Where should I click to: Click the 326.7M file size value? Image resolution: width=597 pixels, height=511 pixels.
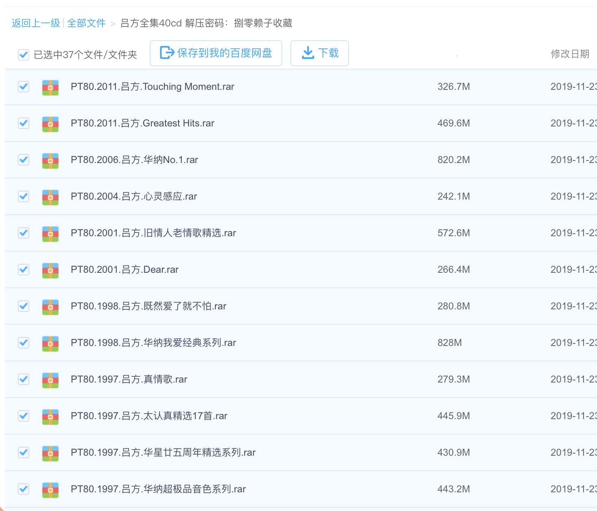(x=453, y=87)
